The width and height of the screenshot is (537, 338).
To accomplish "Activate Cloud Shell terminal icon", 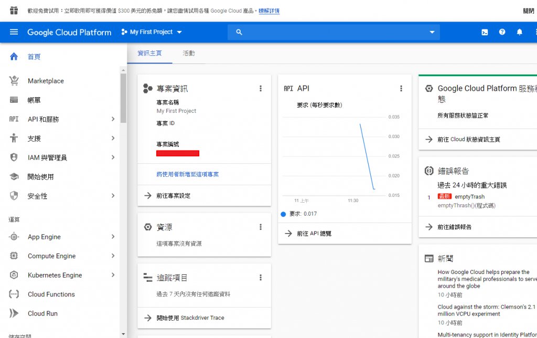I will tap(485, 32).
